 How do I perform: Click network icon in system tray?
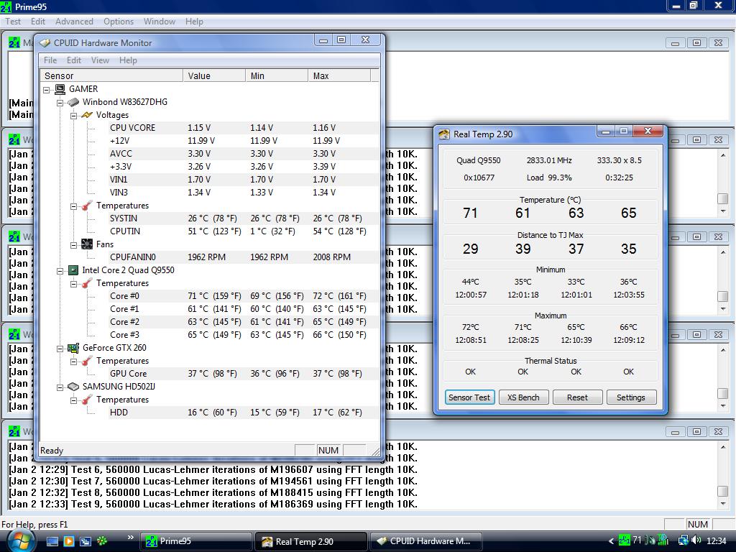tap(684, 540)
